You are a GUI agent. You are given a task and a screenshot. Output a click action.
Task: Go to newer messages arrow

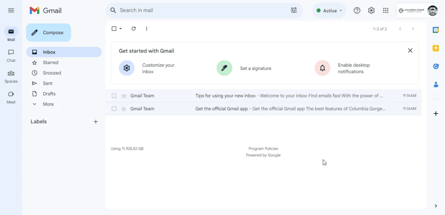coord(400,29)
